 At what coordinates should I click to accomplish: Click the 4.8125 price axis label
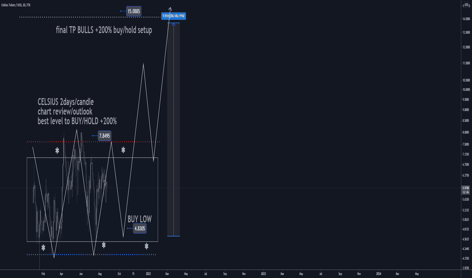pos(466,229)
